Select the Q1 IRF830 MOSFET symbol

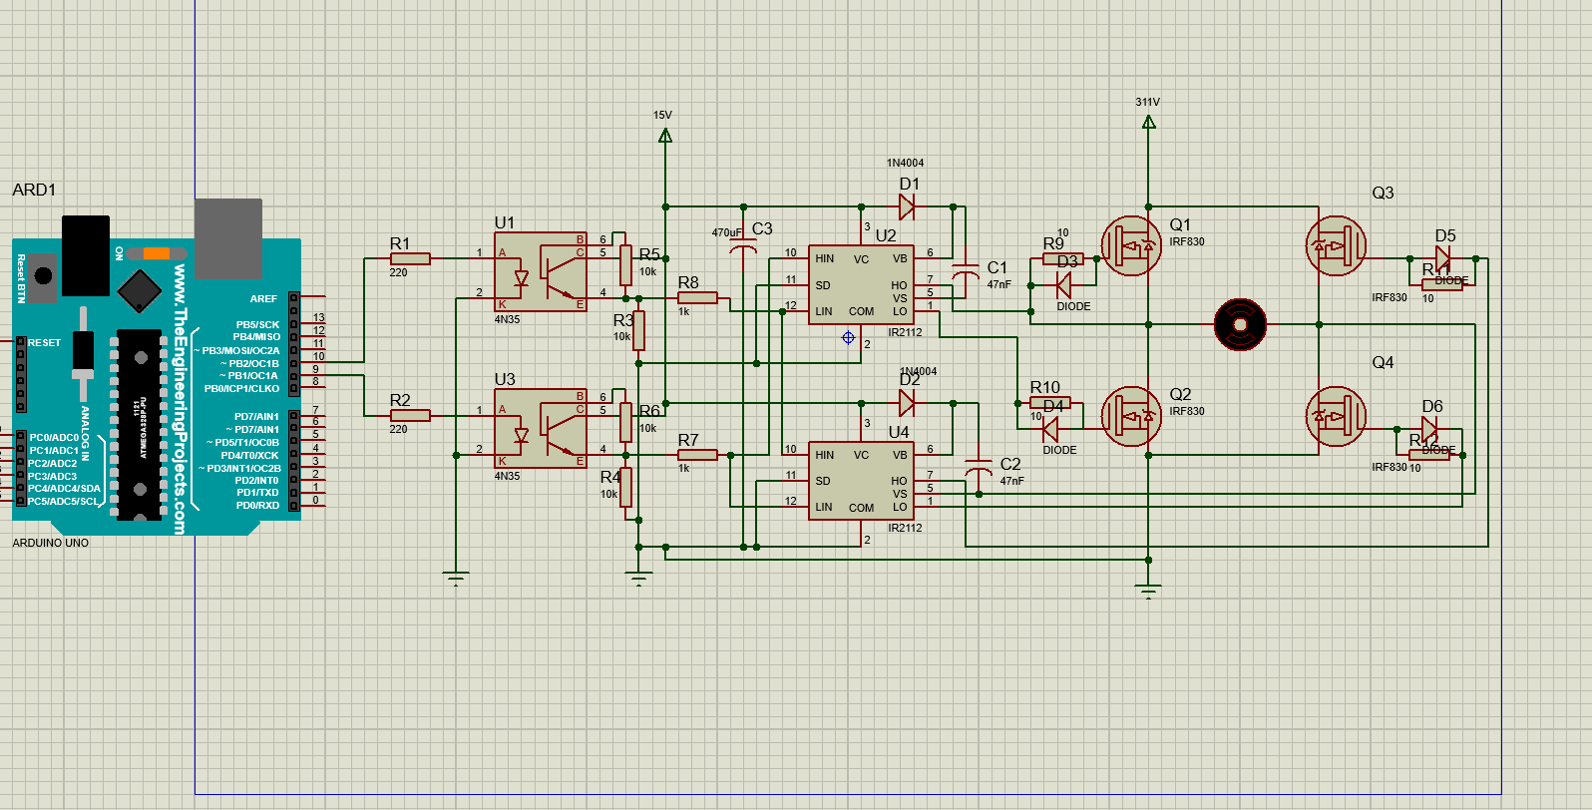[x=1131, y=245]
